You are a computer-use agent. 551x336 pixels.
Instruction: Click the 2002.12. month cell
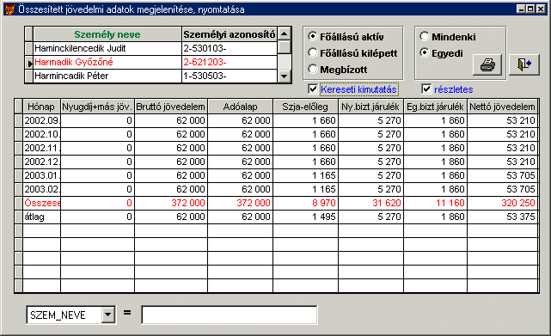41,162
